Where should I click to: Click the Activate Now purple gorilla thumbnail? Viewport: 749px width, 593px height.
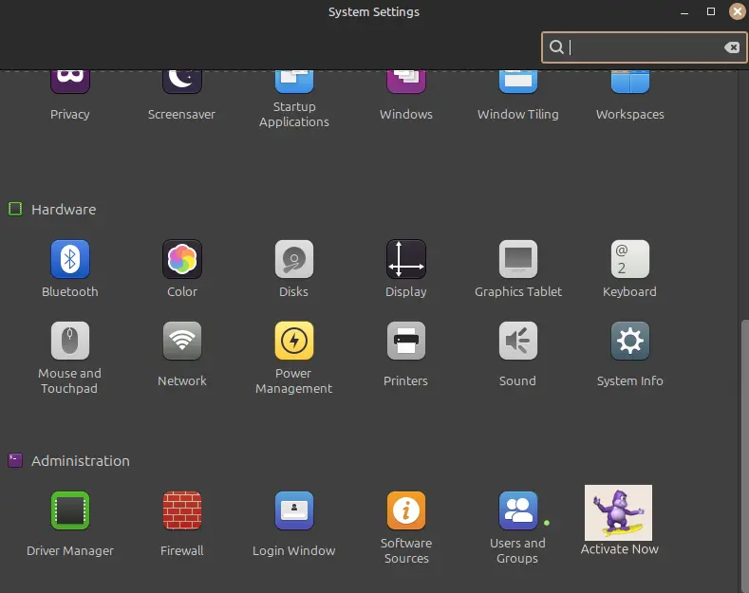(x=618, y=512)
